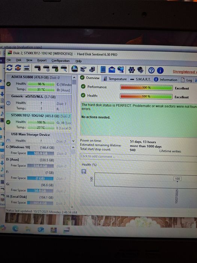Click the ADATA SU800 Temp 31 °C bar

pyautogui.click(x=41, y=89)
